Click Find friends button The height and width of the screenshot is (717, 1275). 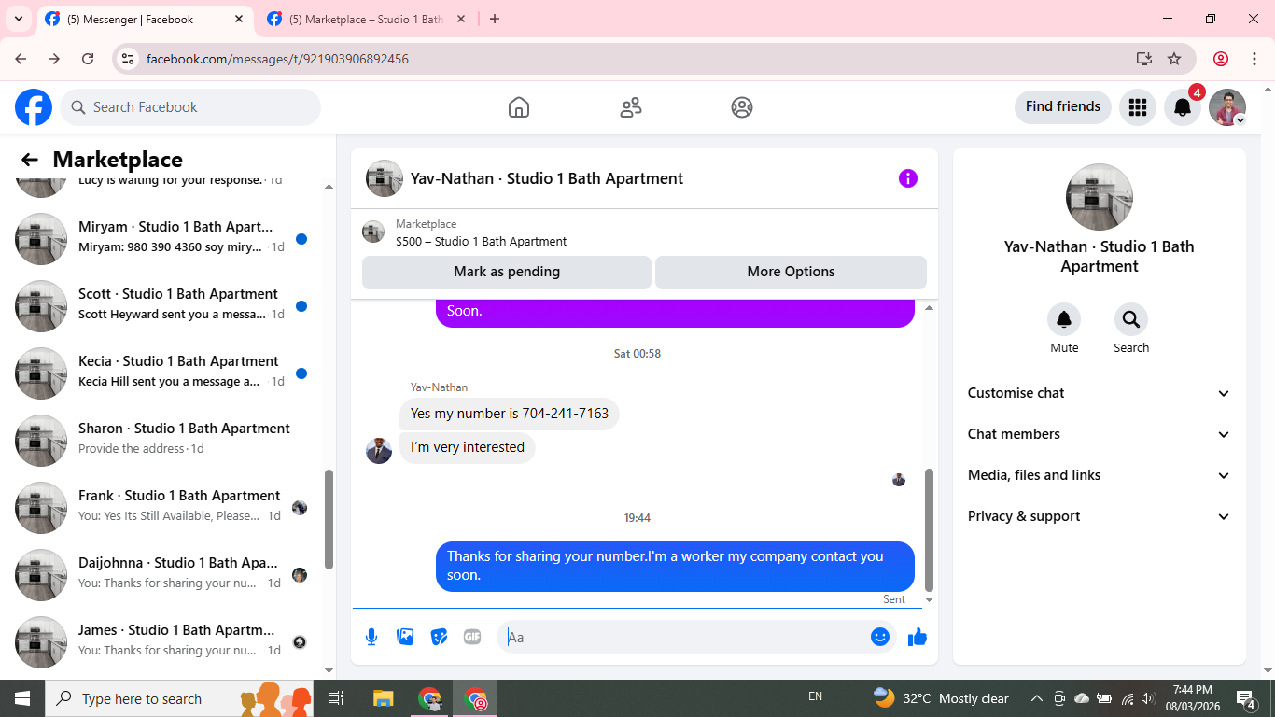pyautogui.click(x=1063, y=106)
